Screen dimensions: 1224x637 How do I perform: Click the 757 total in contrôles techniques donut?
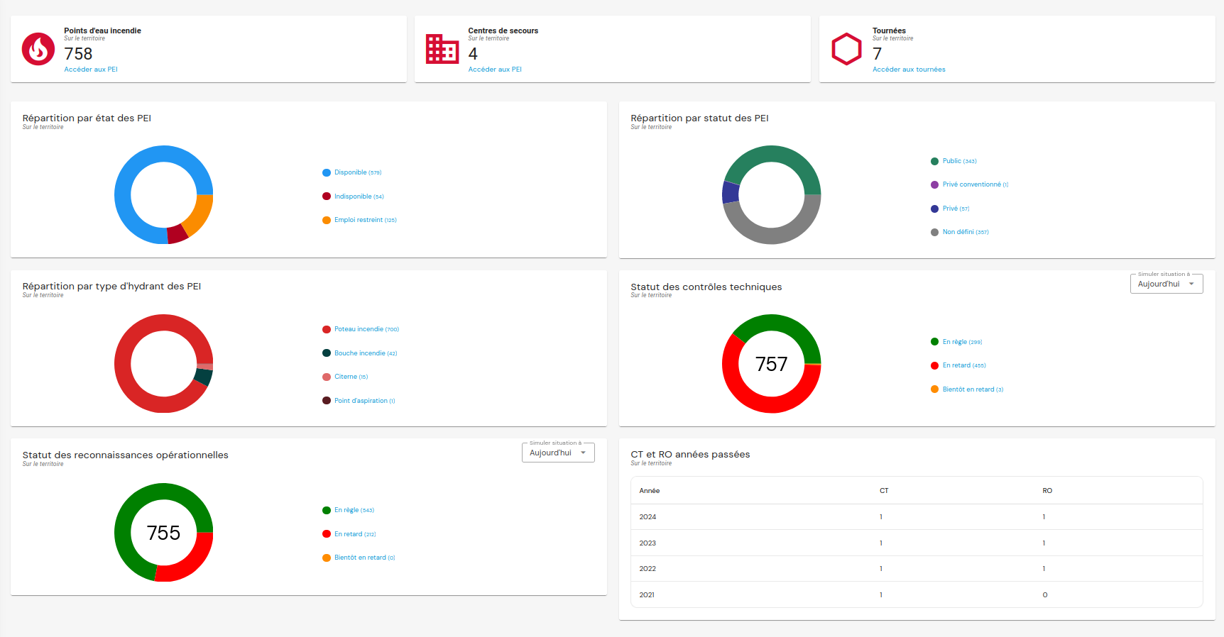(772, 364)
